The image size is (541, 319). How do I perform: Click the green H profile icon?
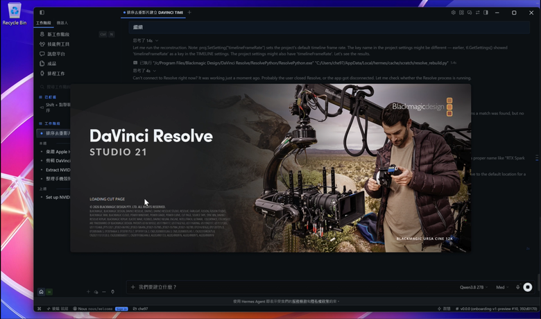[x=49, y=292]
